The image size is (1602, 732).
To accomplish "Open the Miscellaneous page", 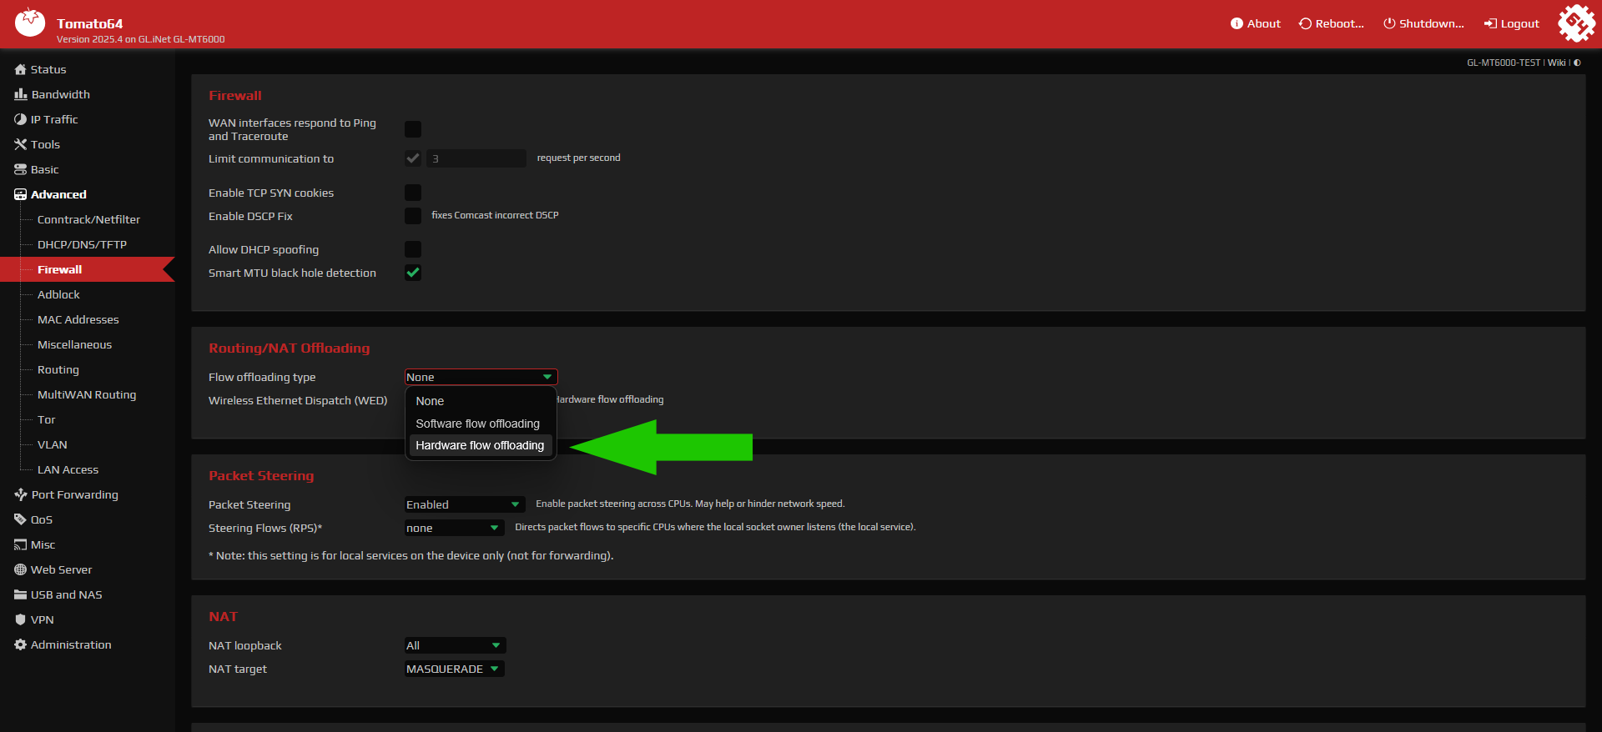I will click(74, 344).
